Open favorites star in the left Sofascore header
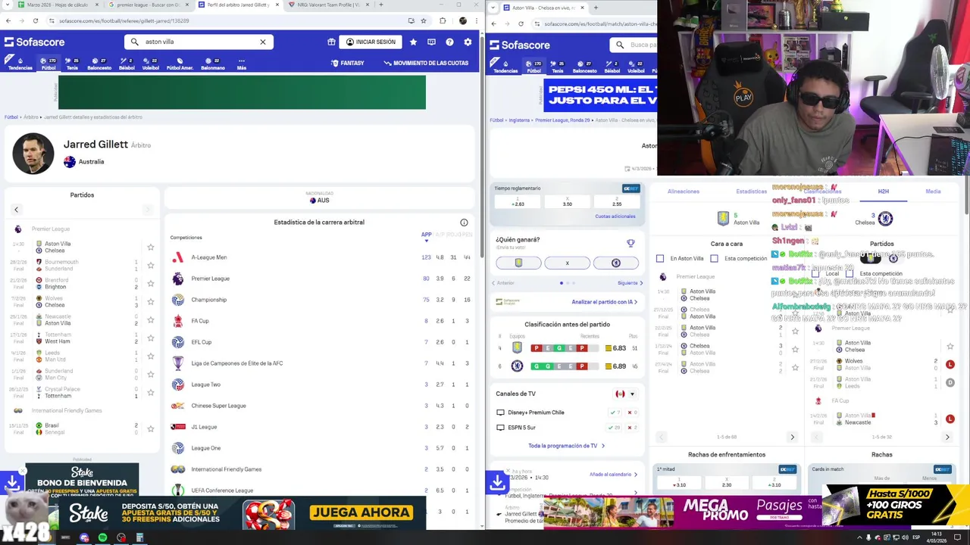This screenshot has width=970, height=545. [x=413, y=42]
